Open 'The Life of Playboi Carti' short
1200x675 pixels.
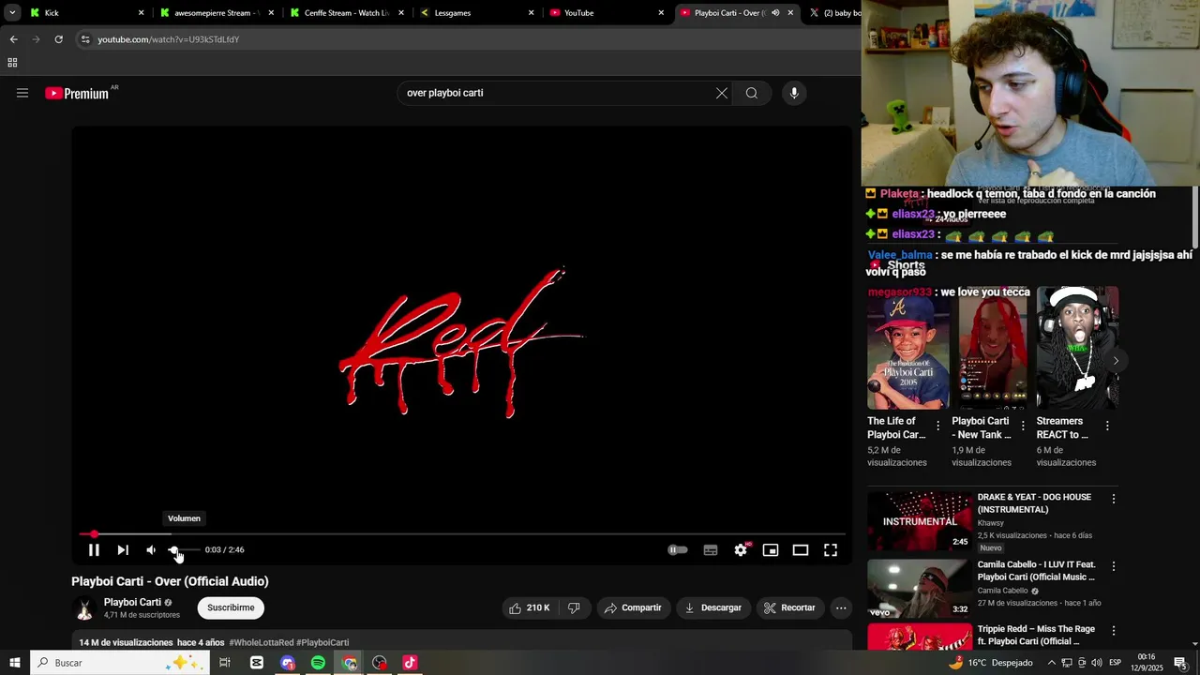click(907, 347)
